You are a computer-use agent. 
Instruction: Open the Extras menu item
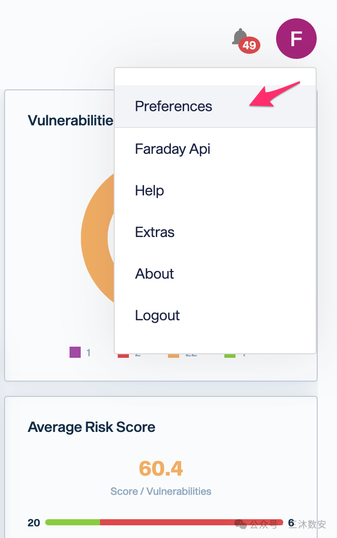tap(155, 232)
